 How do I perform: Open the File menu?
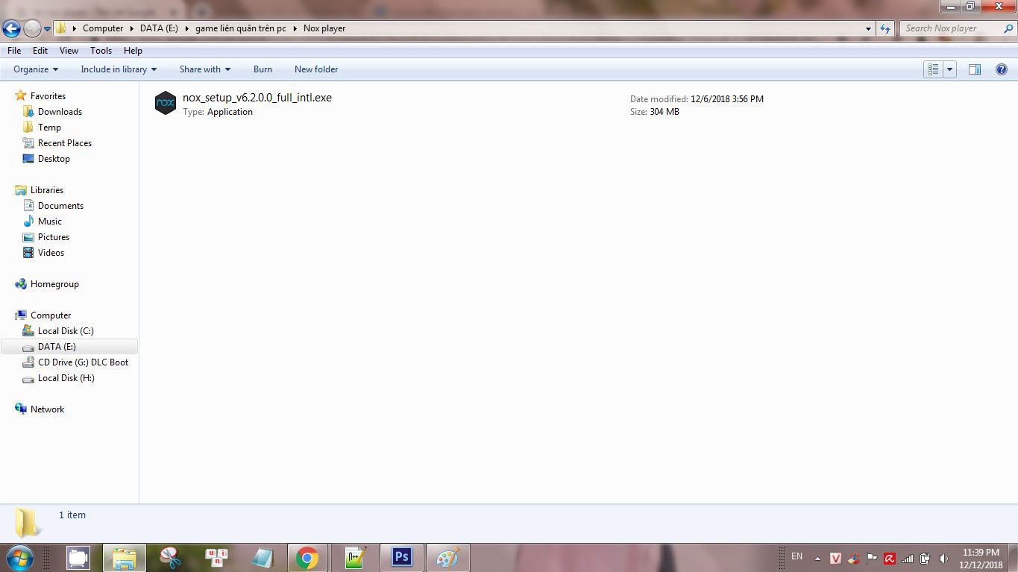coord(14,51)
